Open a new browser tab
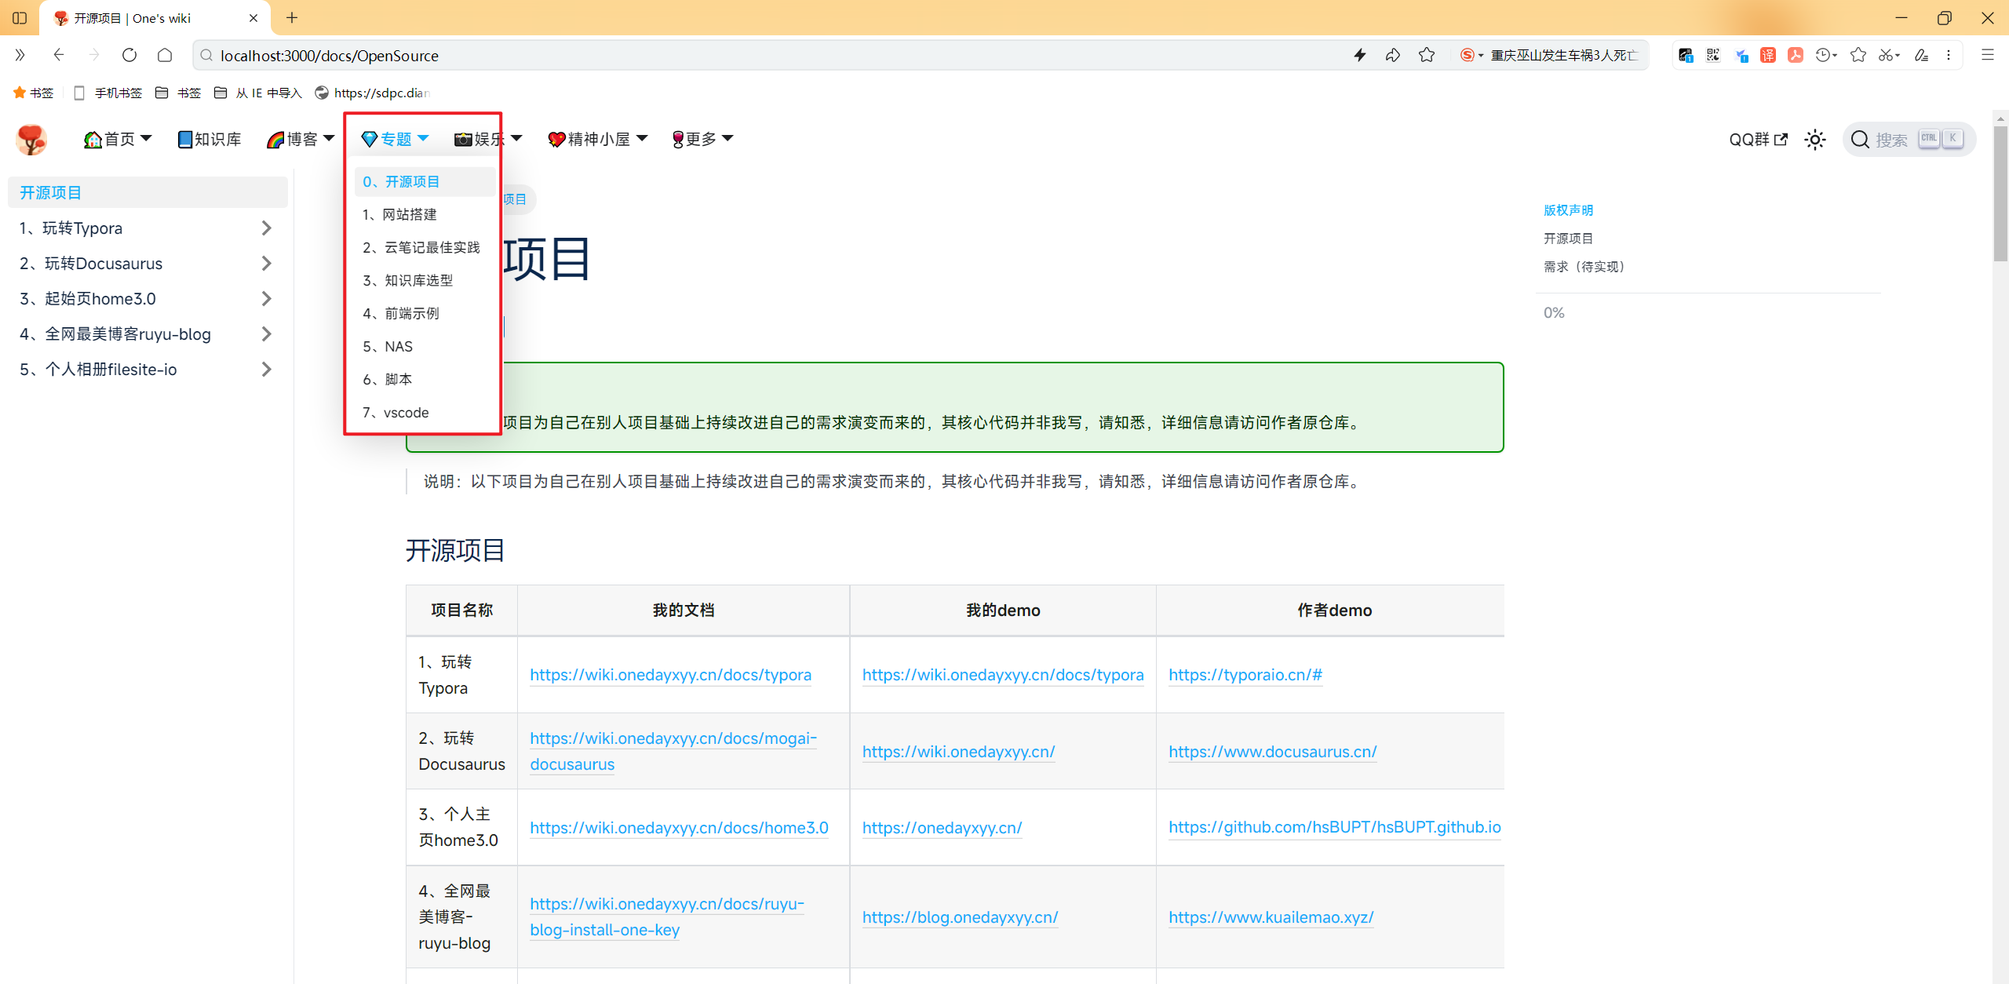The image size is (2009, 984). 292,17
